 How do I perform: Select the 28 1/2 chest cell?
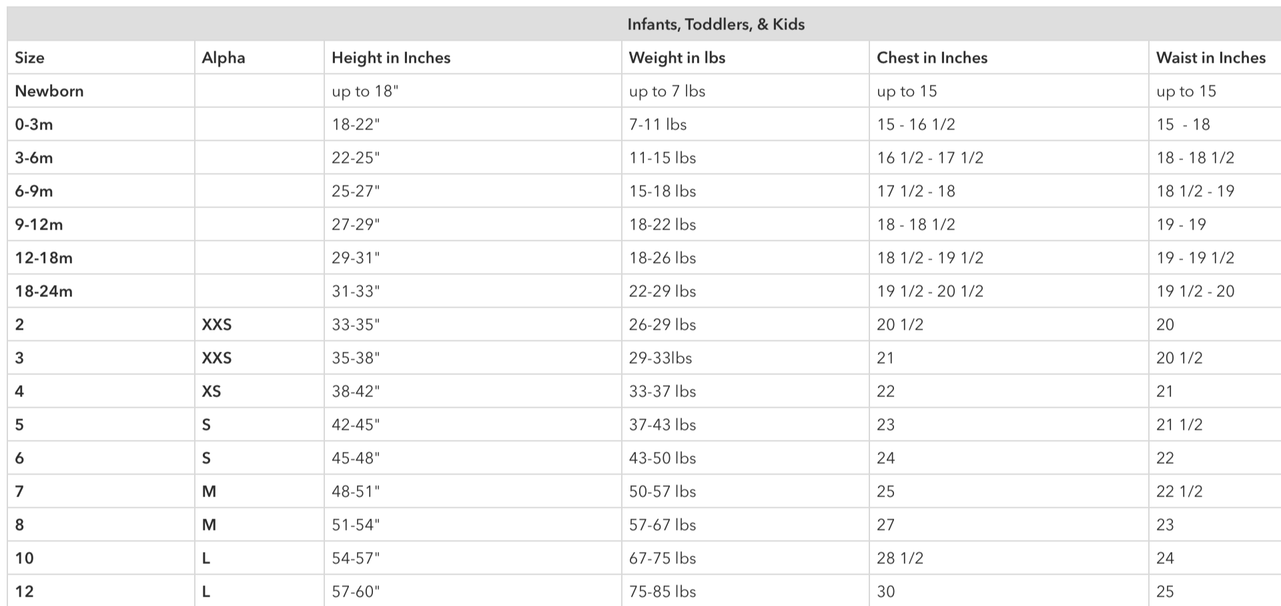point(900,559)
